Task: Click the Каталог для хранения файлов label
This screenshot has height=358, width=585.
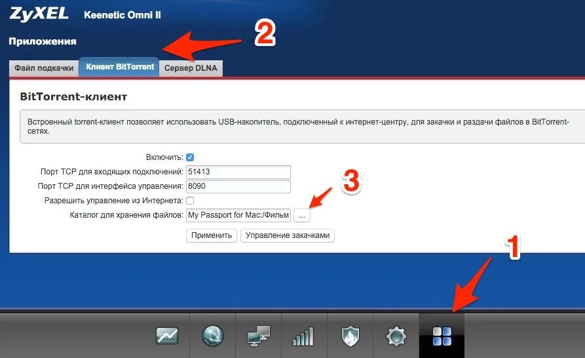Action: tap(126, 215)
